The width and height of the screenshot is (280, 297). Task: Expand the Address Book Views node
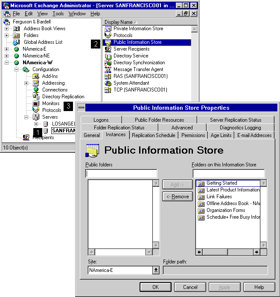point(7,29)
